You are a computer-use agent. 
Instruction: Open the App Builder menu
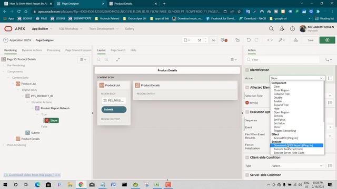click(42, 29)
